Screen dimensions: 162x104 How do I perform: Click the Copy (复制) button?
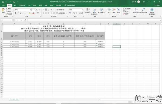pyautogui.click(x=9, y=11)
